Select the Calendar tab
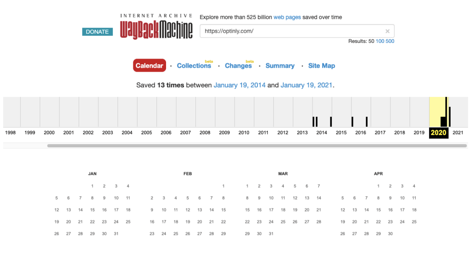This screenshot has height=253, width=472. click(x=149, y=66)
